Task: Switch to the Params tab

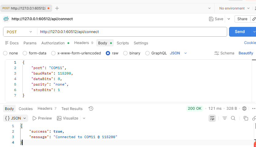Action: 30,43
